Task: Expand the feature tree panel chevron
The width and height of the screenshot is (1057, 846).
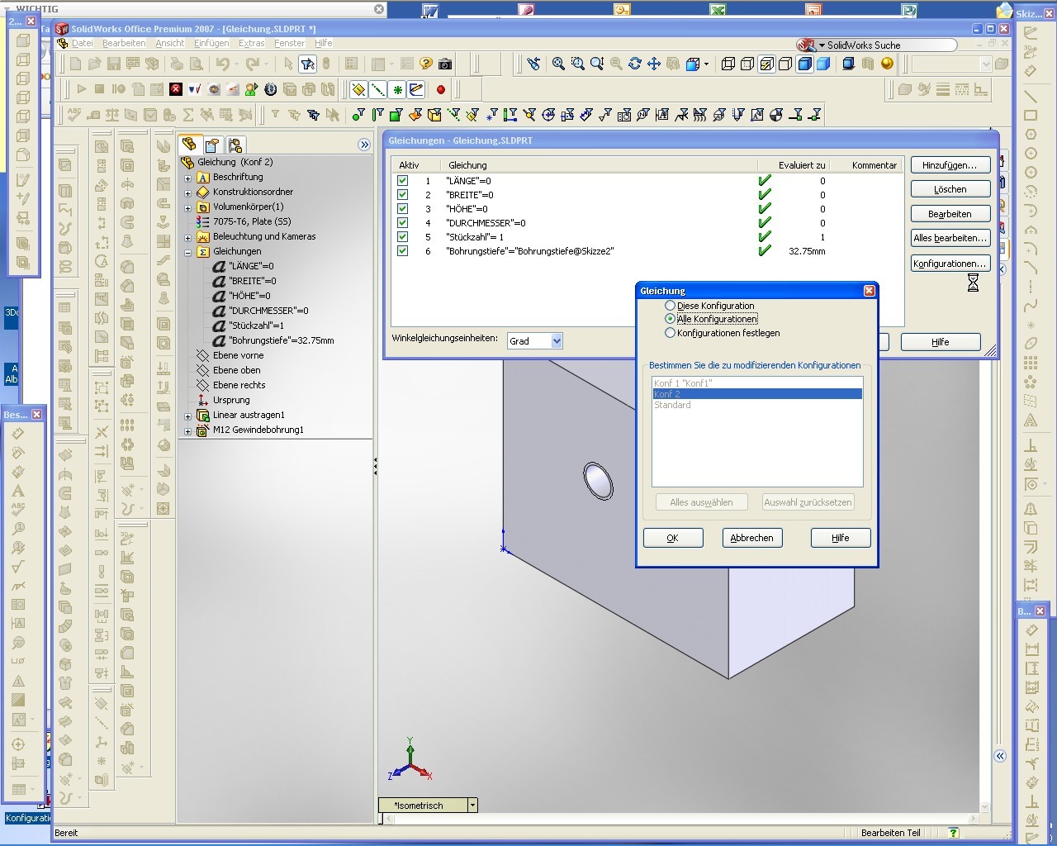Action: 364,145
